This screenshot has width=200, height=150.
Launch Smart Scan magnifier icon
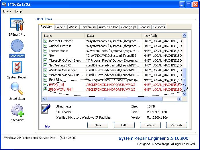[17, 89]
